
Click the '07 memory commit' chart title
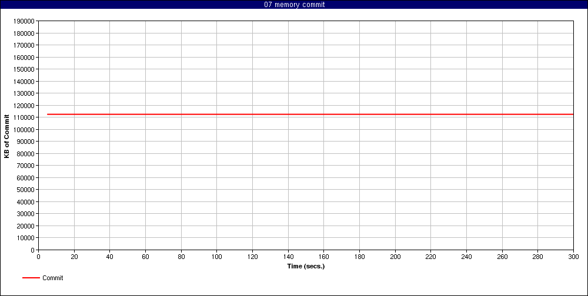pos(295,5)
